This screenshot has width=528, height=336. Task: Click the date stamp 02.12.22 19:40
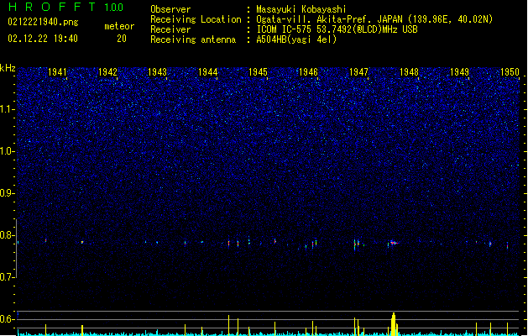coord(43,39)
